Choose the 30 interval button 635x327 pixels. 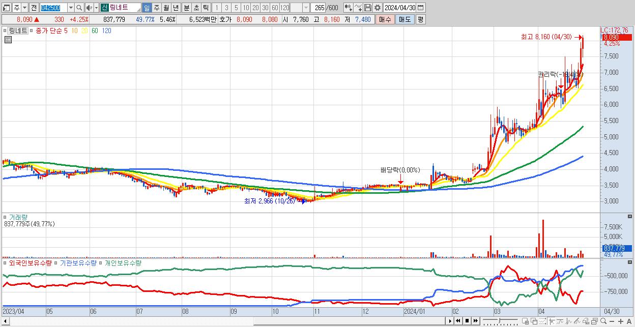[x=265, y=8]
